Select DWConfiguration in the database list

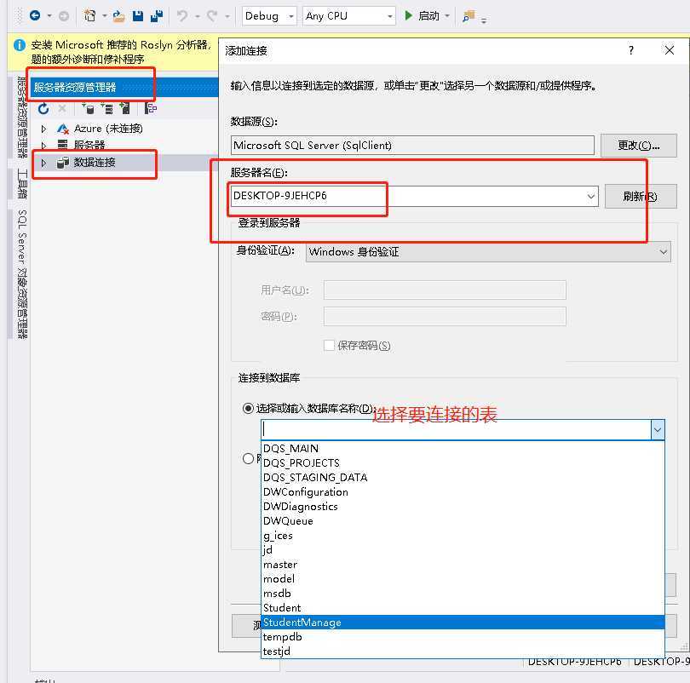point(463,492)
